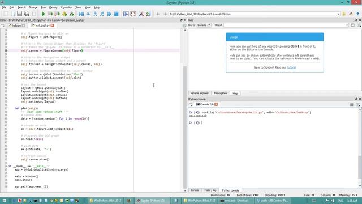Click change to parent directory up arrow

(x=357, y=14)
